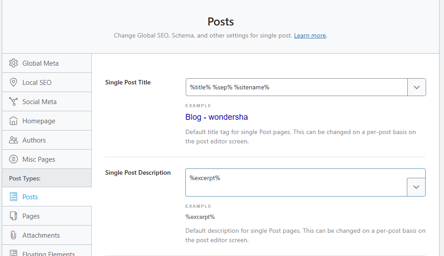Click the Floating Elements icon in sidebar
The width and height of the screenshot is (444, 256).
(x=13, y=253)
